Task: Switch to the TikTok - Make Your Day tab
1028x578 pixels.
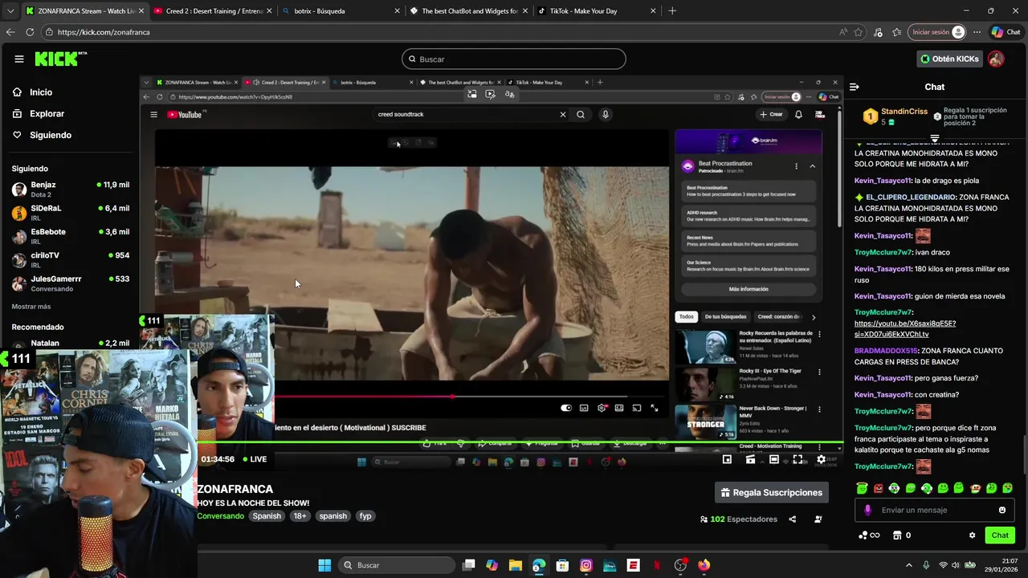Action: point(598,10)
